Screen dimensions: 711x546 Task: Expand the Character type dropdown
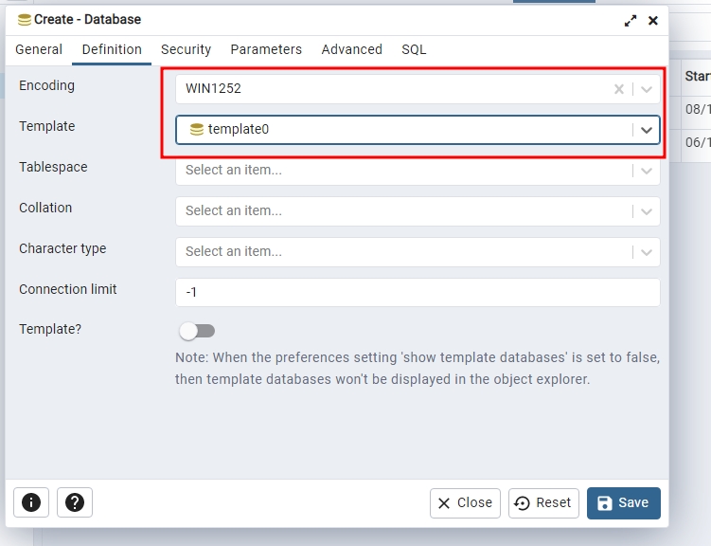[x=648, y=252]
